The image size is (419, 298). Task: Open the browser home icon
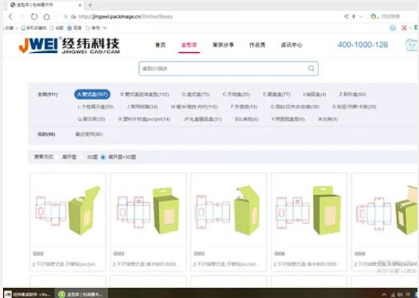click(46, 17)
